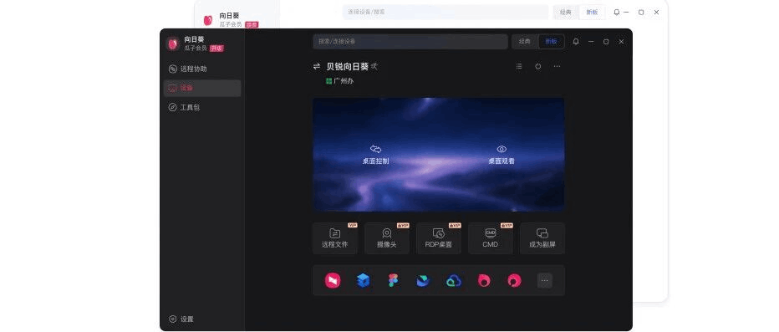Start 桌面观看 on the preview

(x=502, y=155)
